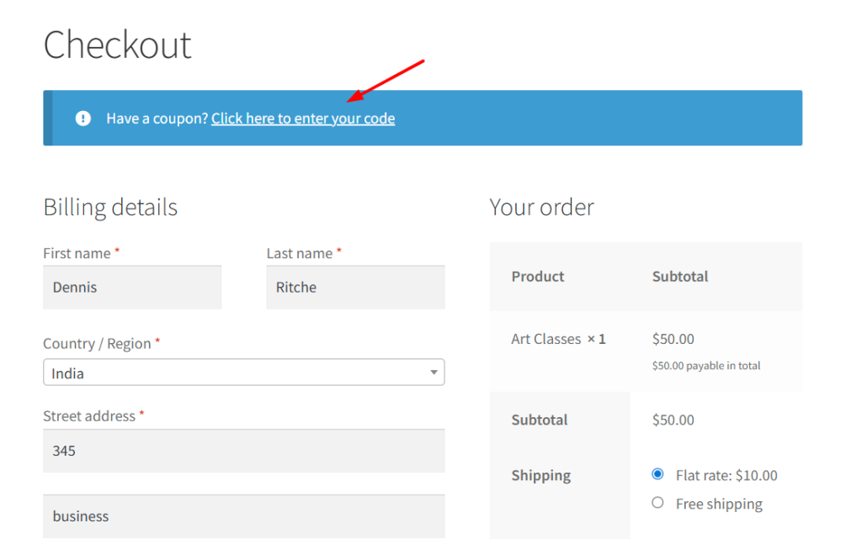Click the info icon in the coupon banner
The image size is (862, 539).
coord(82,118)
